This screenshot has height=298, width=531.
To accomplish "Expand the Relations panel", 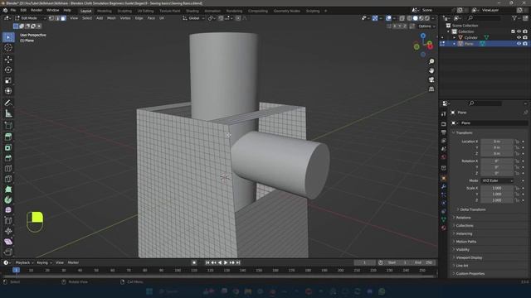I will coord(463,218).
